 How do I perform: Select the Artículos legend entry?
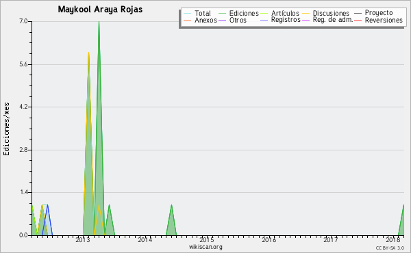(279, 13)
